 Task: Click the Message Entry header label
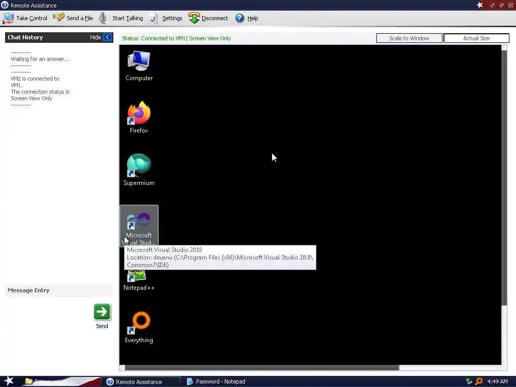pyautogui.click(x=29, y=290)
